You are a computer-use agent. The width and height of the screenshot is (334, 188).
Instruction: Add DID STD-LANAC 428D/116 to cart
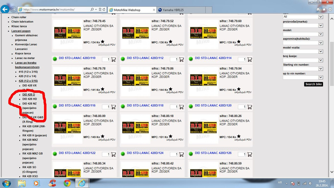tap(114, 107)
